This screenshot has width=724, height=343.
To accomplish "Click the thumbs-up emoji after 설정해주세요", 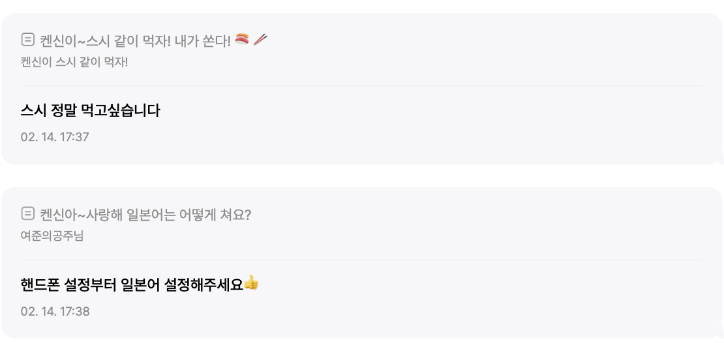I will pyautogui.click(x=251, y=283).
